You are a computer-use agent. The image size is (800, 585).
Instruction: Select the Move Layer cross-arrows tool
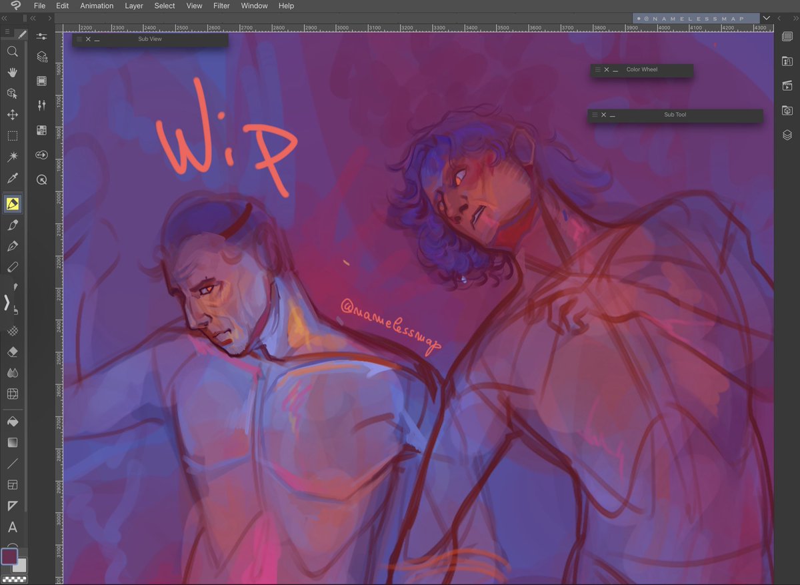click(12, 115)
